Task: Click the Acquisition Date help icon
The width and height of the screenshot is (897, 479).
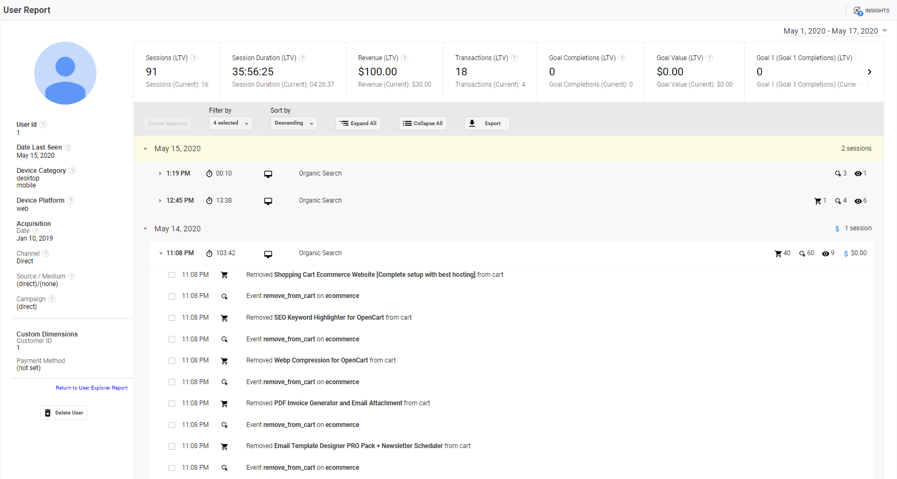Action: [x=36, y=231]
